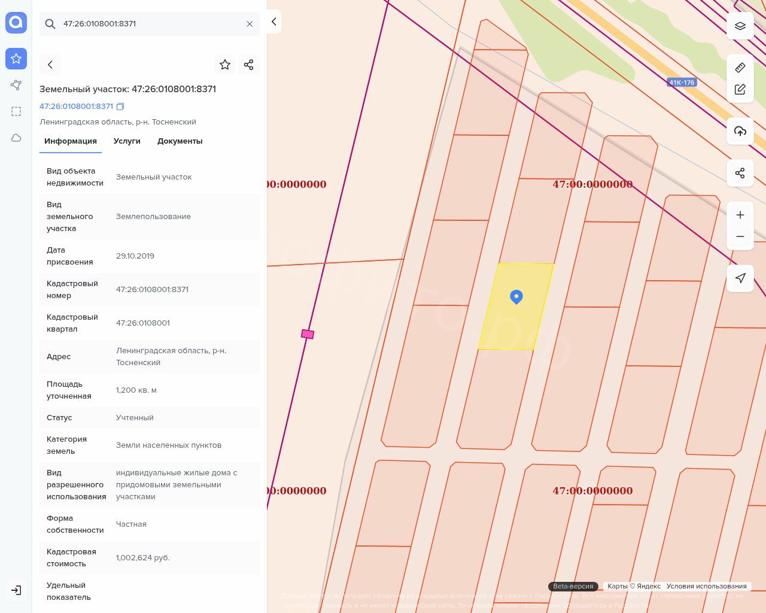This screenshot has height=613, width=766.
Task: Share parcel card via share icon
Action: (249, 65)
